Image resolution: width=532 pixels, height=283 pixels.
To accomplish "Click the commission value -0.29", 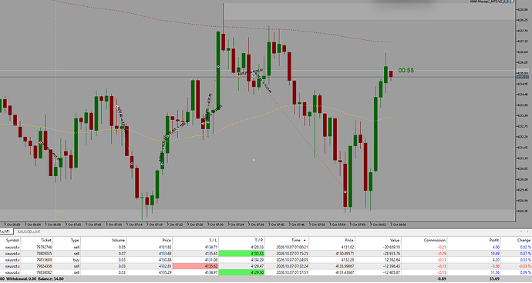I will [442, 254].
